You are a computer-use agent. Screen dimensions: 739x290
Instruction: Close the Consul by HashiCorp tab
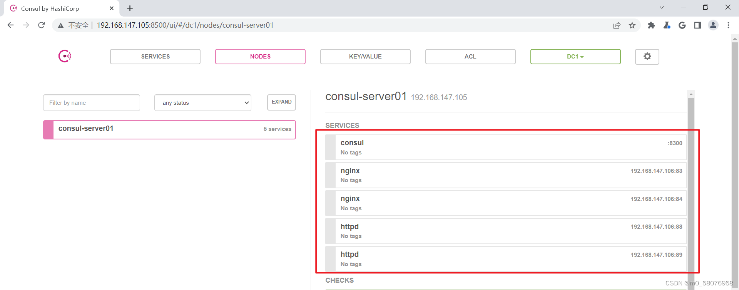point(112,8)
